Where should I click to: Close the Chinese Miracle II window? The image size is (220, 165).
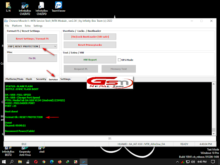[x=211, y=21]
